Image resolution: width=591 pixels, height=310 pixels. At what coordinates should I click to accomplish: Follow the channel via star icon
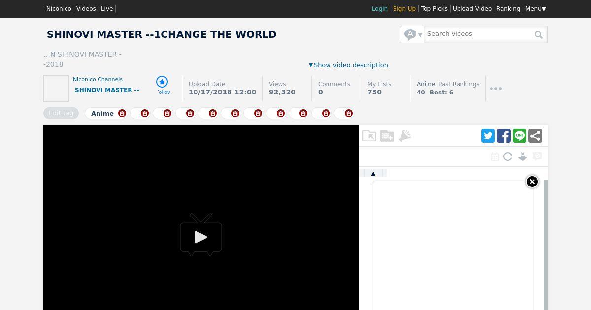(x=162, y=82)
